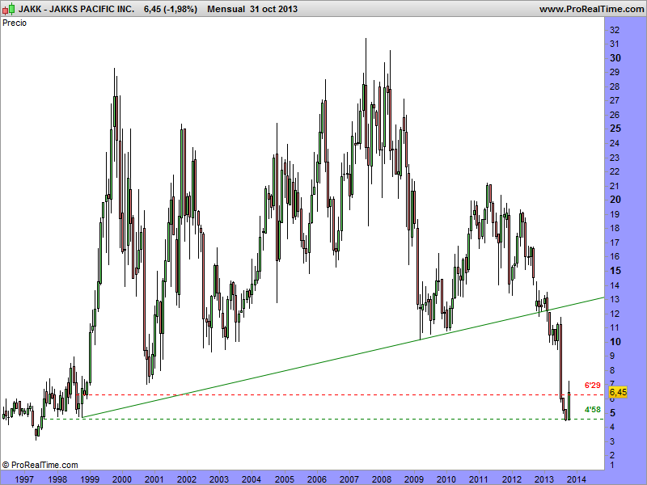Select the Mensual timeframe label
This screenshot has width=647, height=485.
click(226, 9)
